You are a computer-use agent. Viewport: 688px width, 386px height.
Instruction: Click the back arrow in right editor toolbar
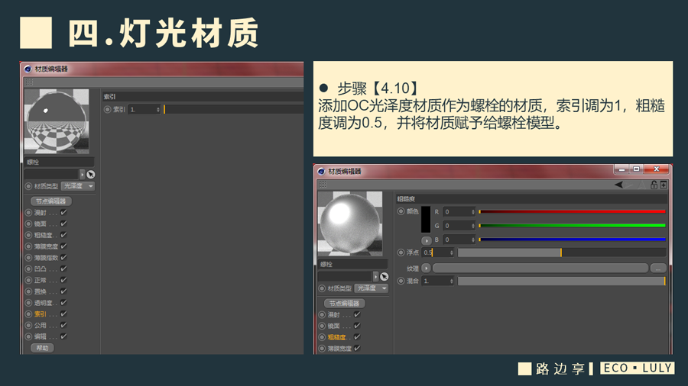point(618,185)
